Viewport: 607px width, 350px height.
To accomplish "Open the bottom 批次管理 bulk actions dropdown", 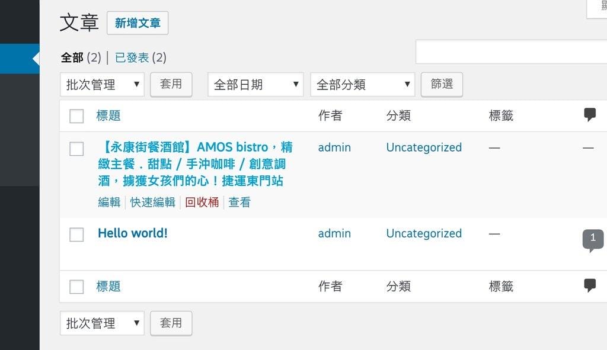I will click(102, 323).
